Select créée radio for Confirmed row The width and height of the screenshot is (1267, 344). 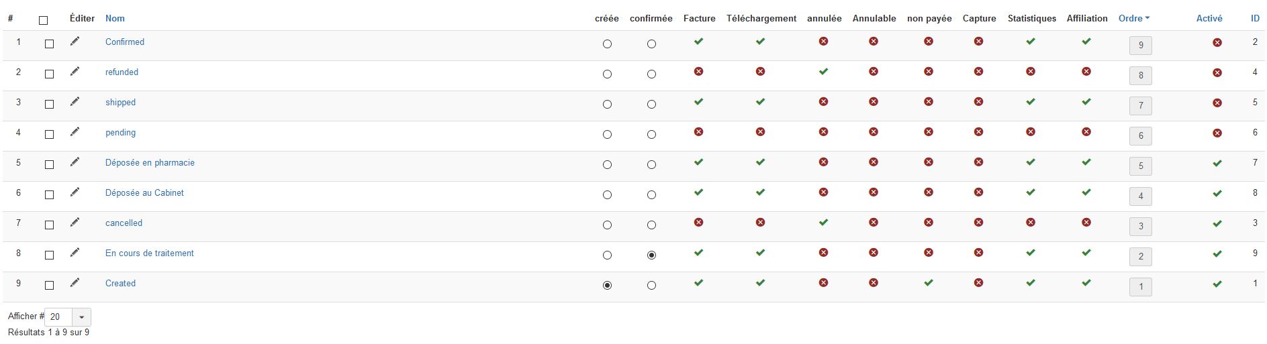[x=607, y=44]
